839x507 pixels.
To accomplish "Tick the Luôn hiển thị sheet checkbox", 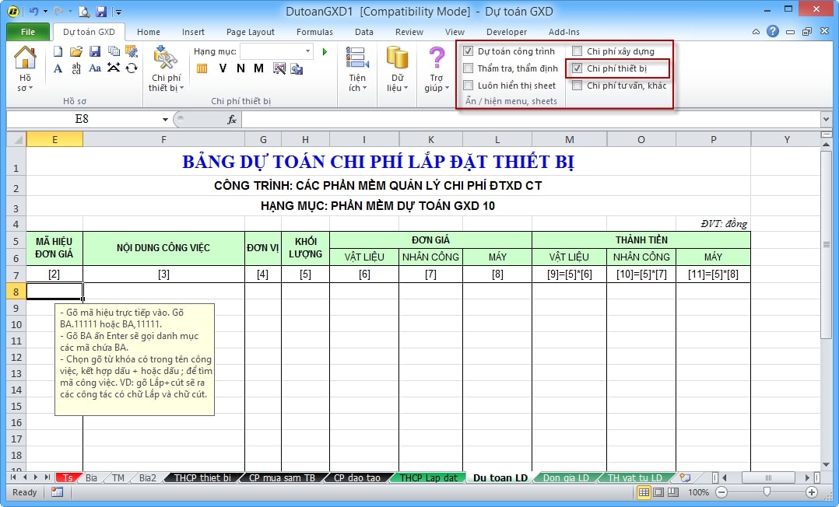I will coord(468,86).
